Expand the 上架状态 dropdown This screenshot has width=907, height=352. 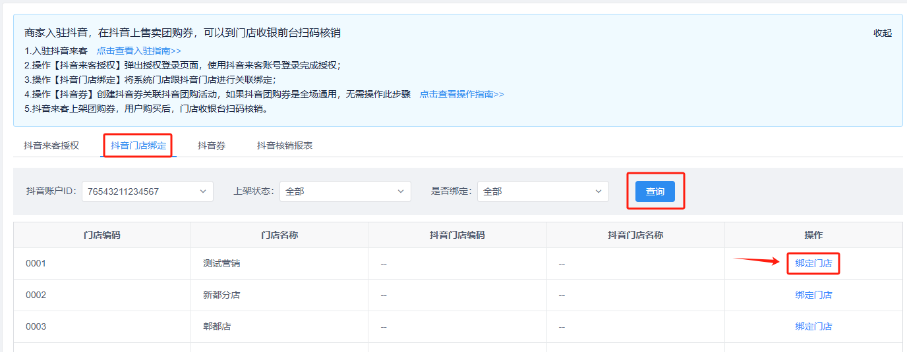coord(345,191)
